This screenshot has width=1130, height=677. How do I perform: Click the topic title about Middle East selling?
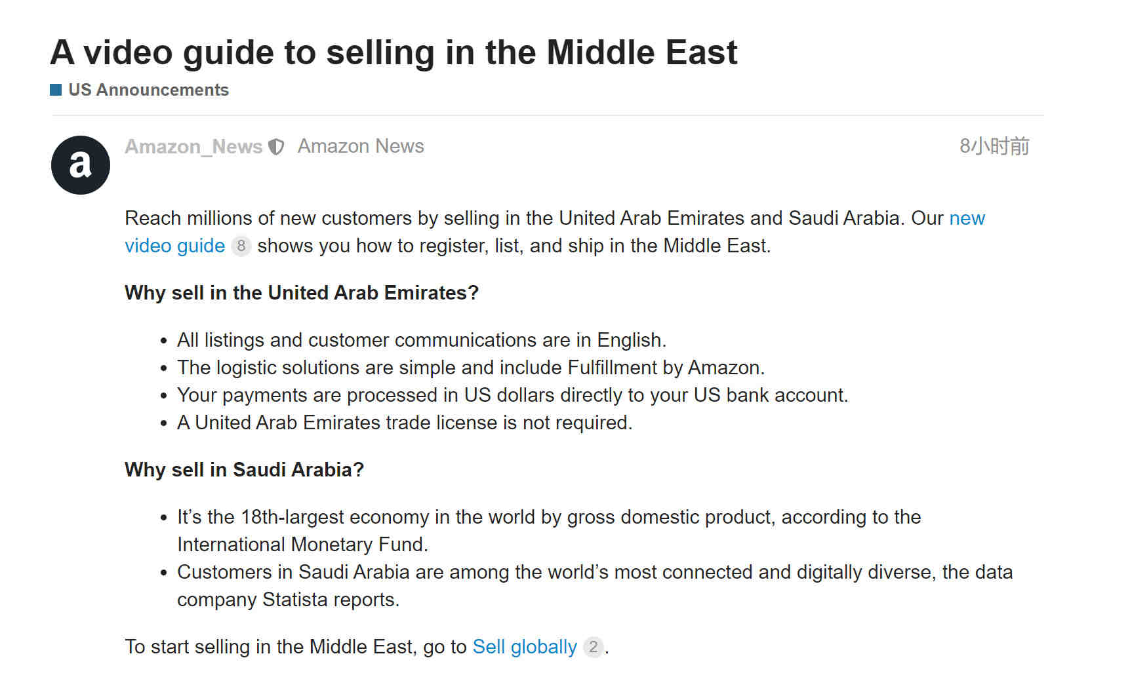(x=393, y=52)
